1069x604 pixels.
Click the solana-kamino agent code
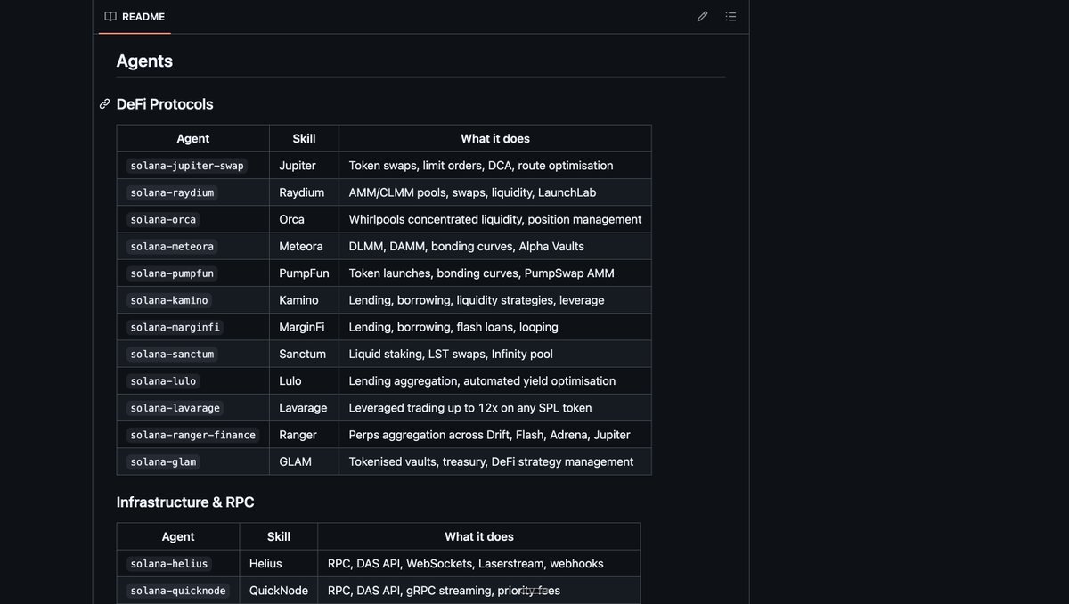(169, 300)
